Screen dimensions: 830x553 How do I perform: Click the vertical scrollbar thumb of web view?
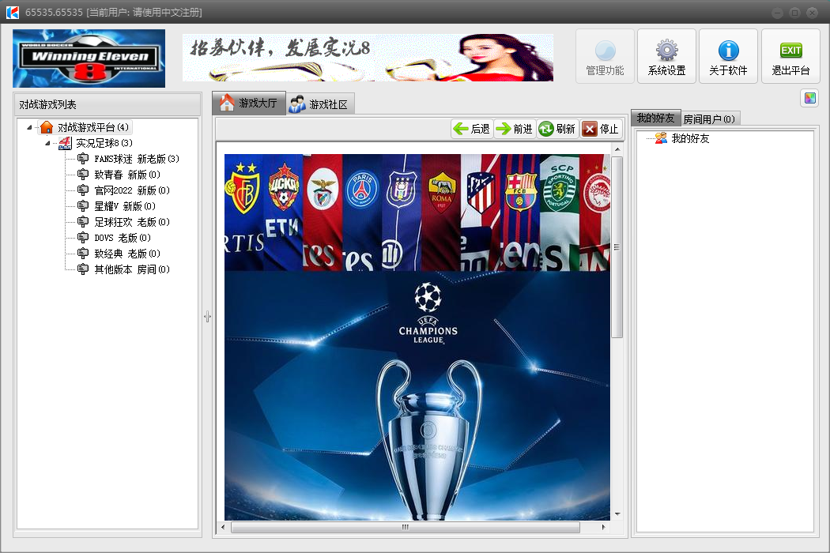(617, 246)
